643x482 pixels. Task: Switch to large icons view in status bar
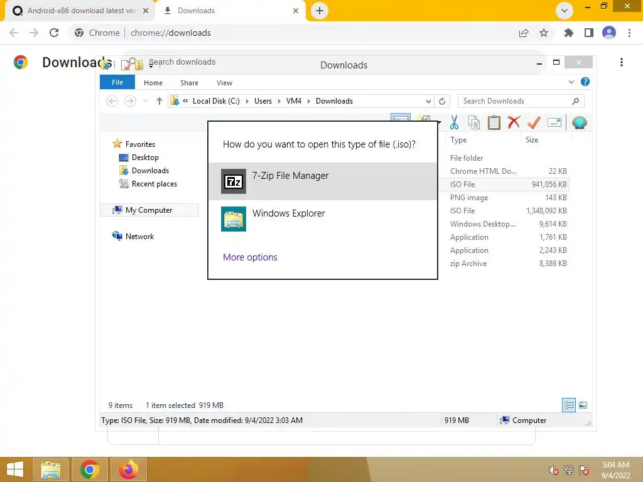coord(583,405)
